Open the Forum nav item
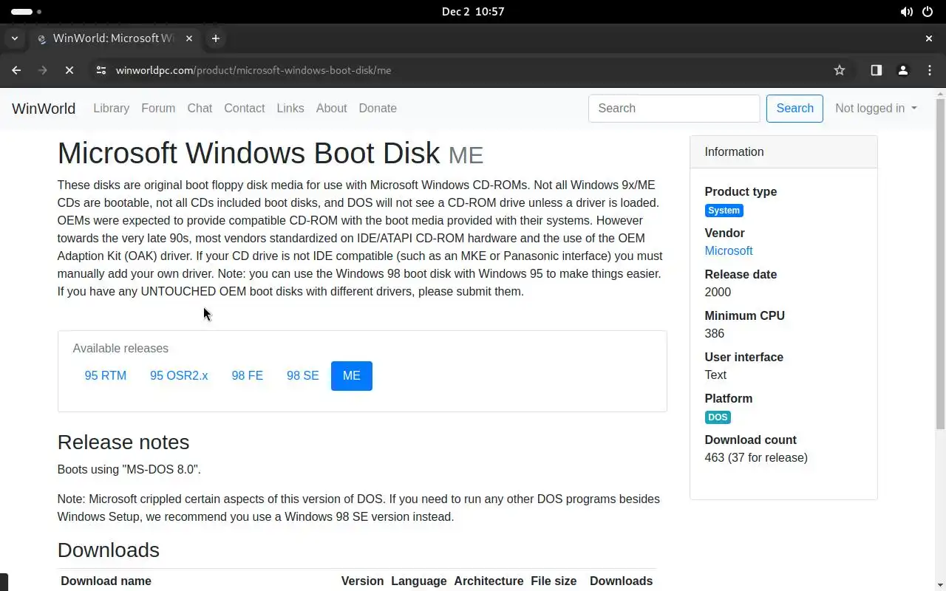Viewport: 946px width, 591px height. pos(158,108)
